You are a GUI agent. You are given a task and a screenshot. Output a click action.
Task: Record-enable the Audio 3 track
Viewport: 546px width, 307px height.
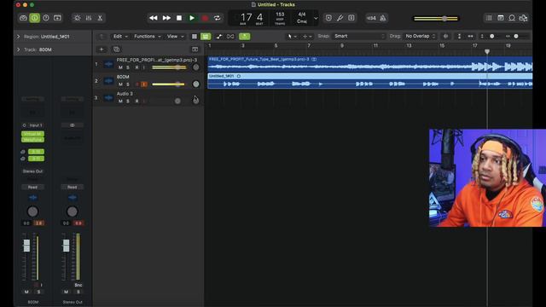click(136, 101)
